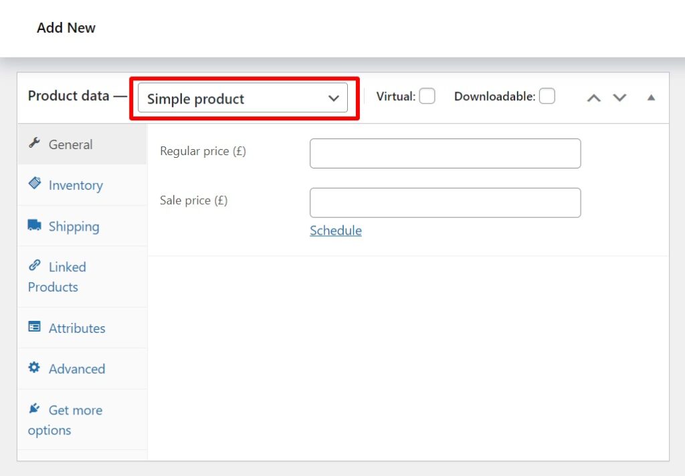
Task: Click the product type selector chevron
Action: point(333,98)
